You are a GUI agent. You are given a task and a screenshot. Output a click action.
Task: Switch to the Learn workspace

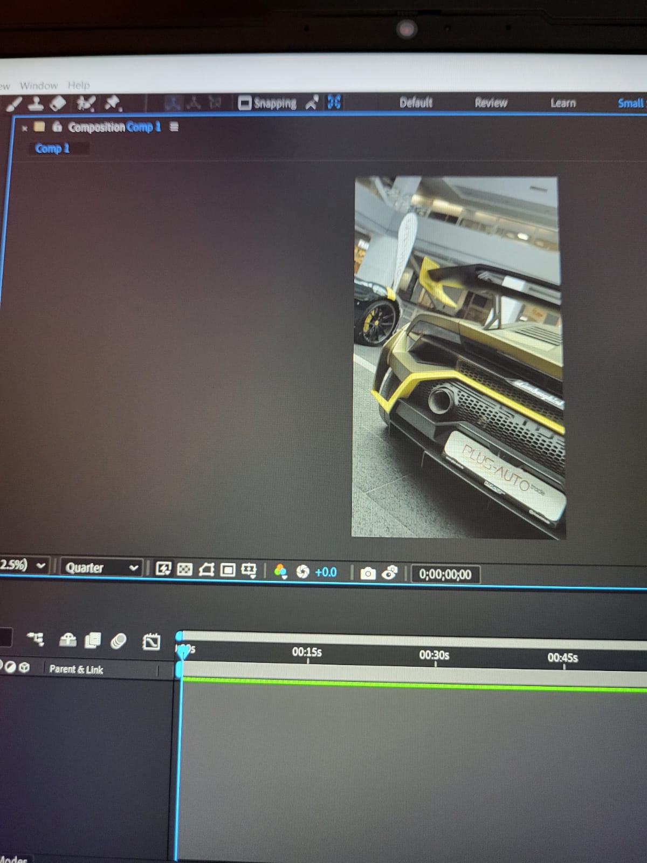563,102
